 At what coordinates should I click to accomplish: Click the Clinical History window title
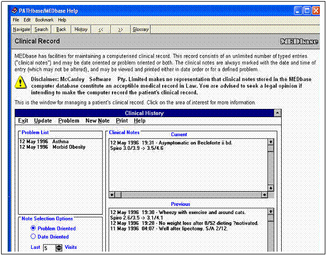(x=144, y=113)
